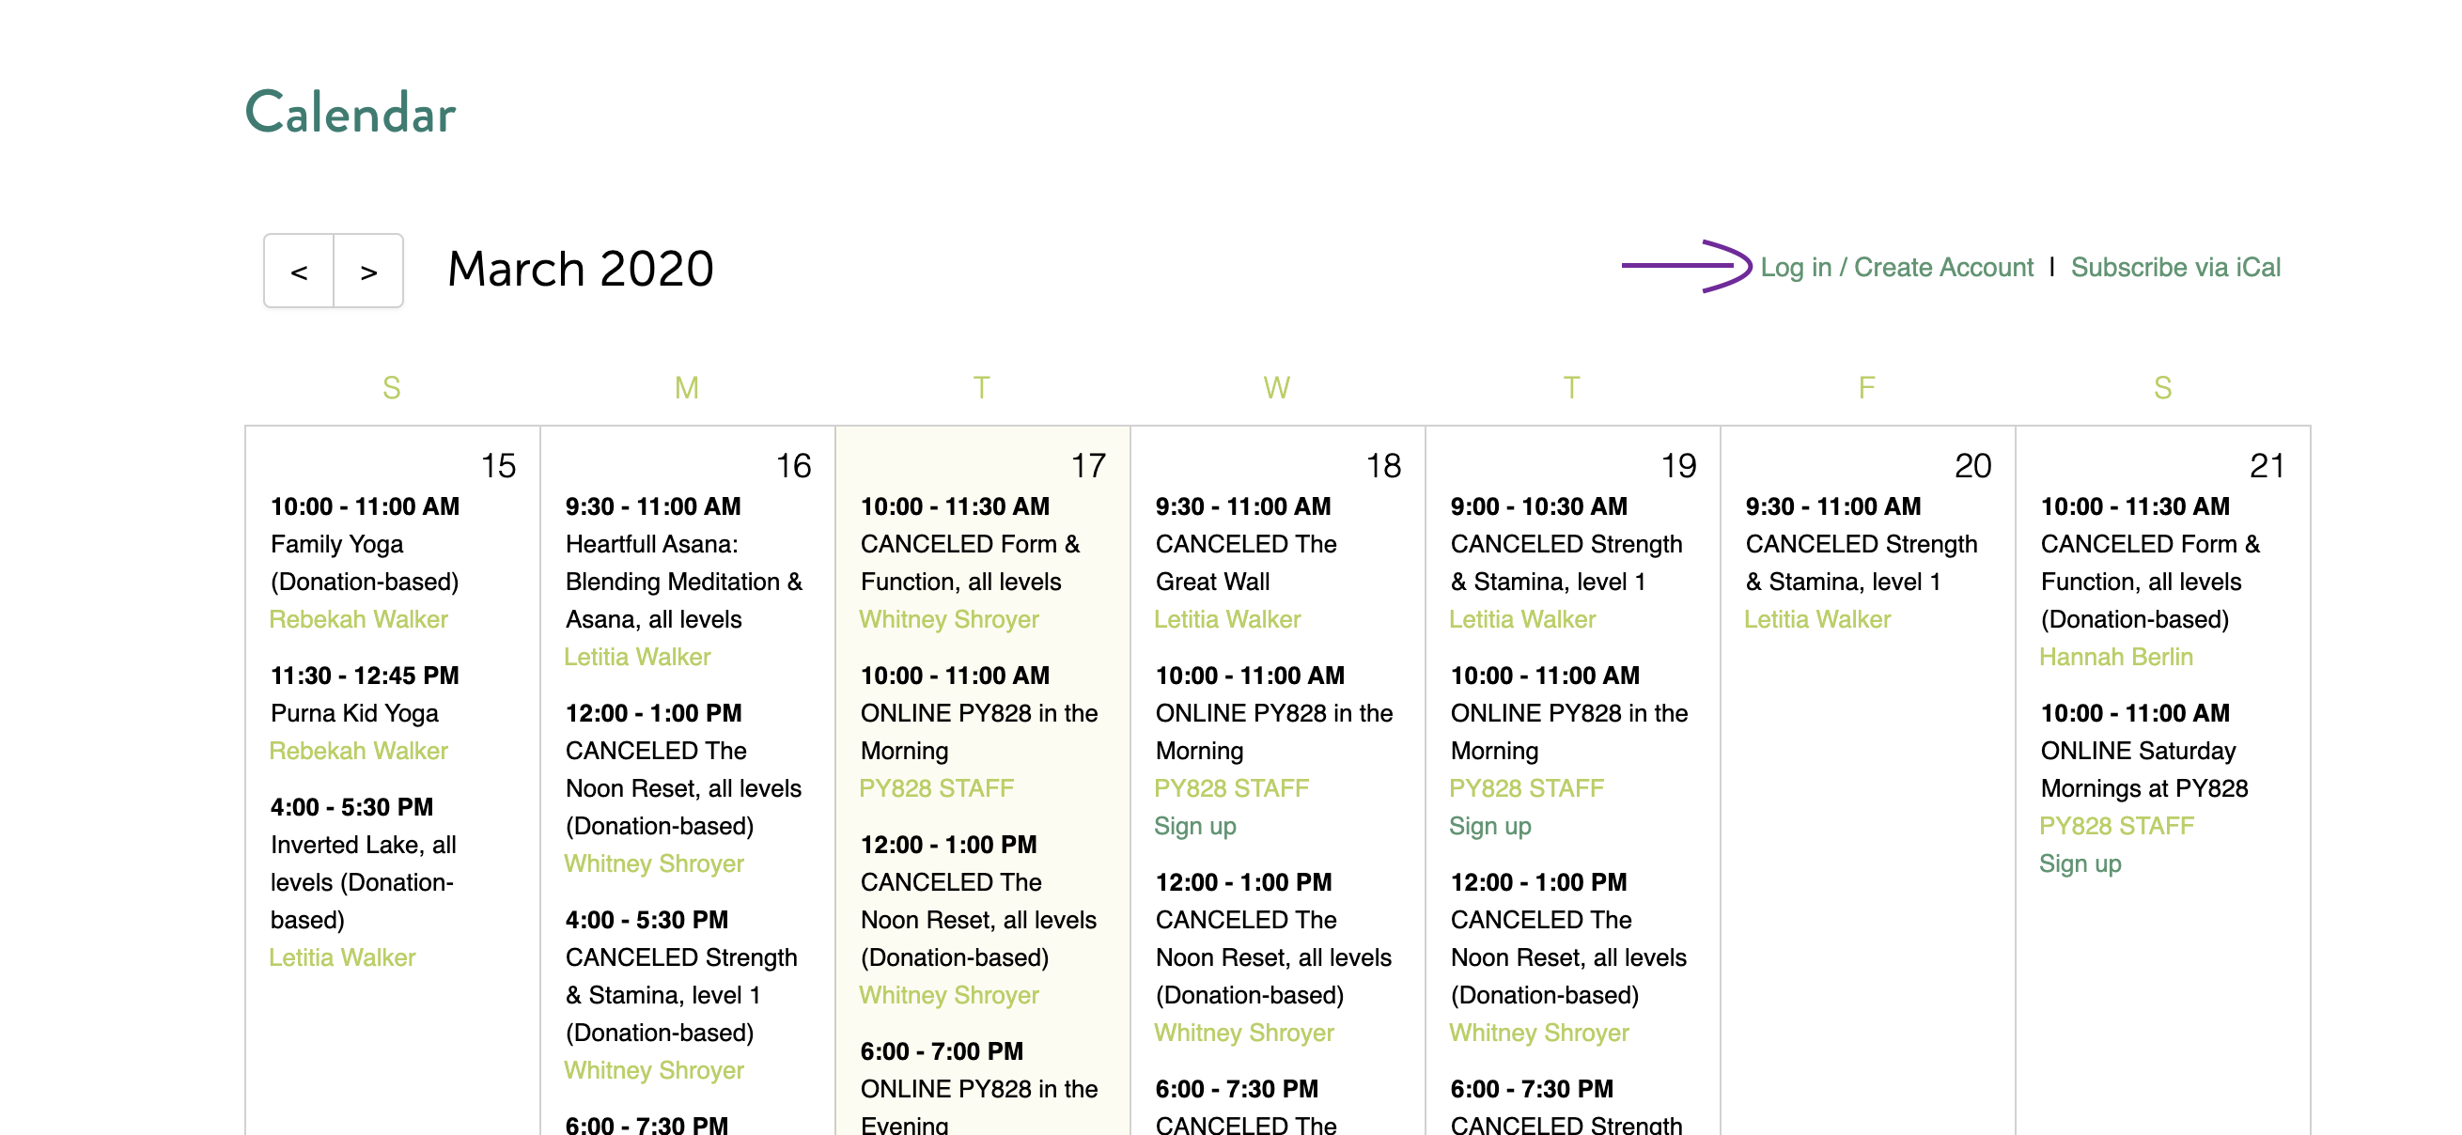This screenshot has width=2462, height=1135.
Task: Sign up for Wednesday ONLINE PY828 Morning
Action: (x=1194, y=826)
